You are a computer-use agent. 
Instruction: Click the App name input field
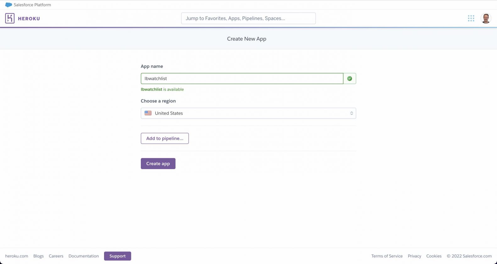click(x=242, y=79)
